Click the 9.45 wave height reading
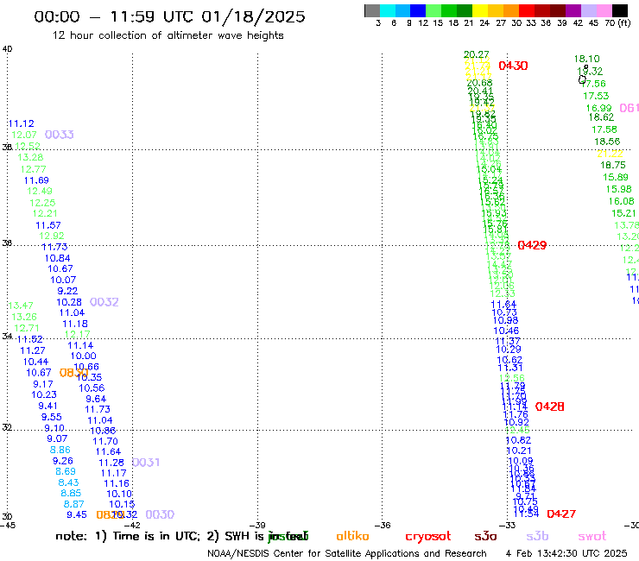This screenshot has height=561, width=639. point(77,515)
